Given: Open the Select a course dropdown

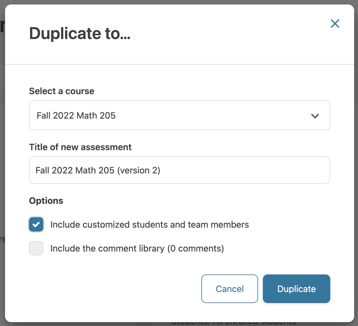Looking at the screenshot, I should [179, 116].
